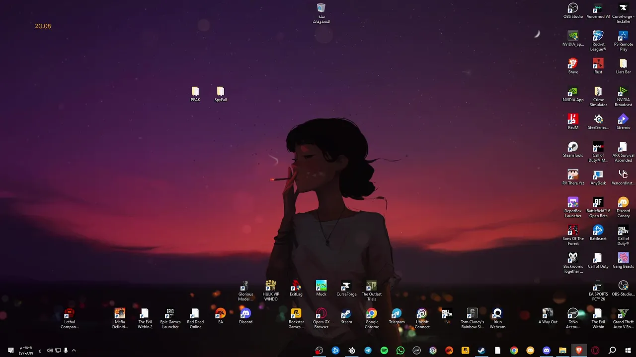
Task: Select The Outlast Trials icon
Action: [372, 291]
